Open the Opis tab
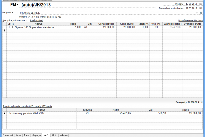 pos(54,135)
